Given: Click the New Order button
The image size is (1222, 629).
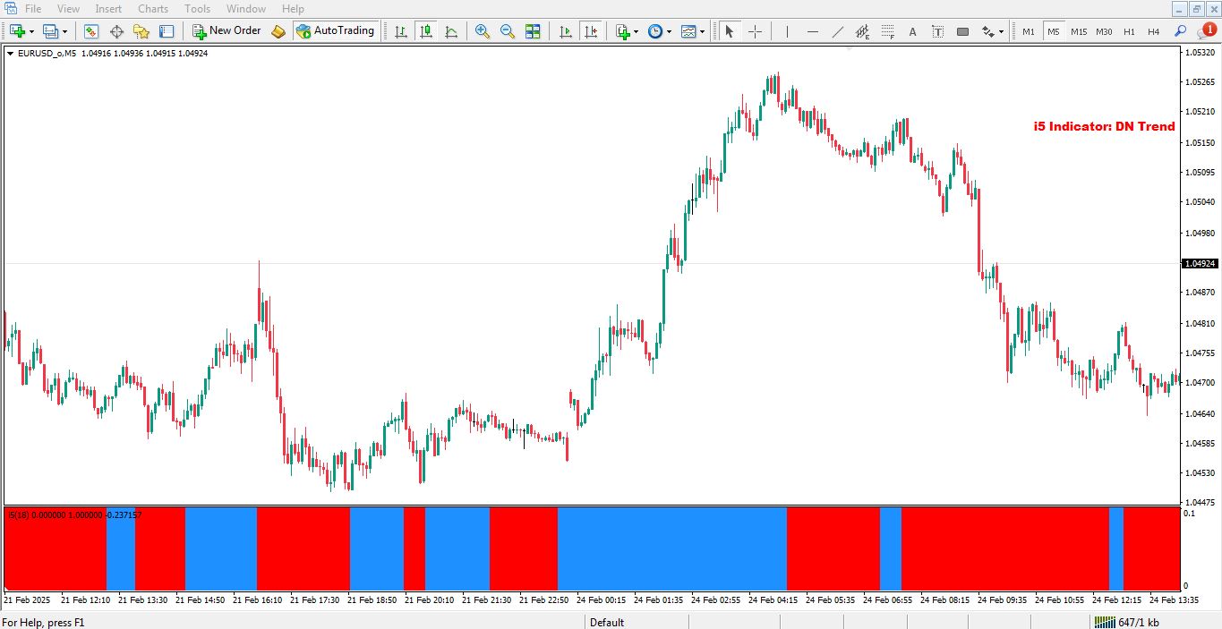Looking at the screenshot, I should click(226, 31).
